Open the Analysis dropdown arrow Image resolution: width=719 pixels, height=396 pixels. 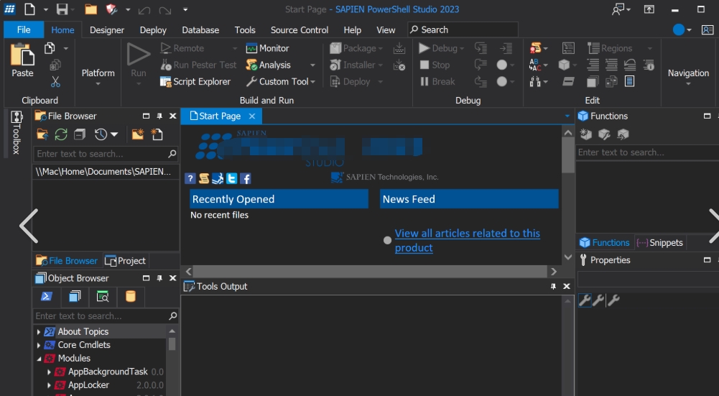coord(312,65)
